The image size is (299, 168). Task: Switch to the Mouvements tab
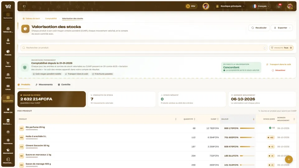point(44,85)
